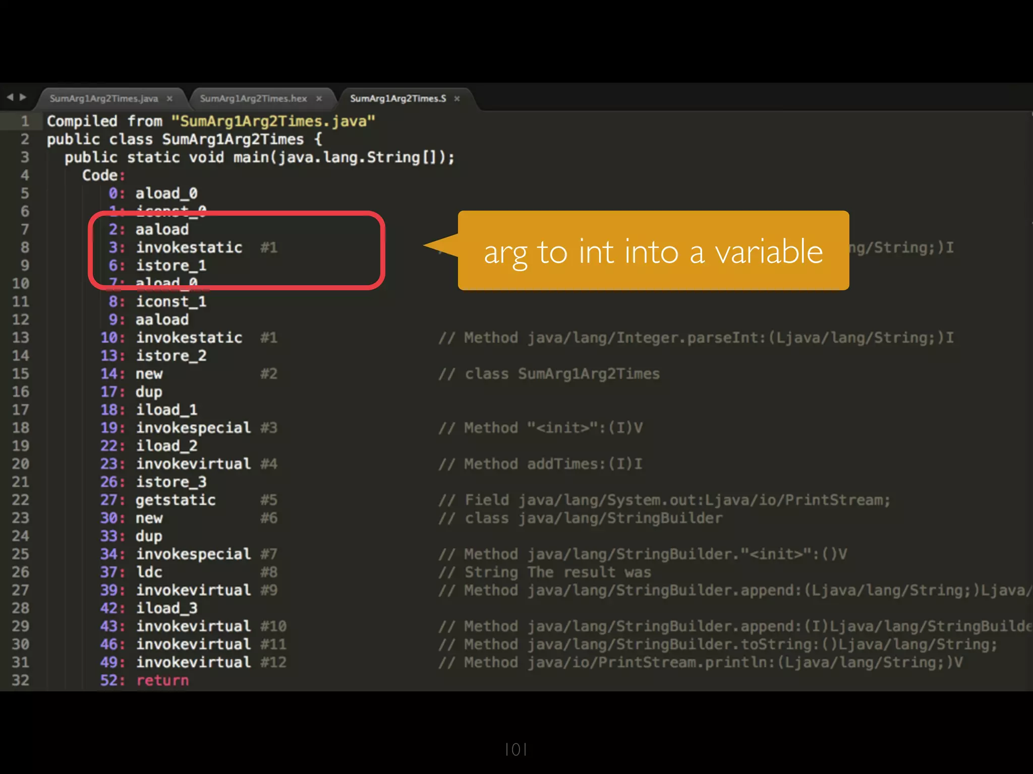Click the '46: invokevirtual #11' instruction

coord(193,644)
